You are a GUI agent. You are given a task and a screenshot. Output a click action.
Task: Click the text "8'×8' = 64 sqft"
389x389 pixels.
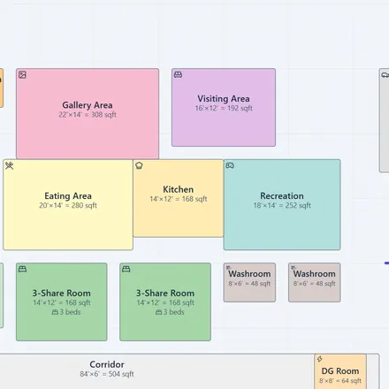coord(340,381)
